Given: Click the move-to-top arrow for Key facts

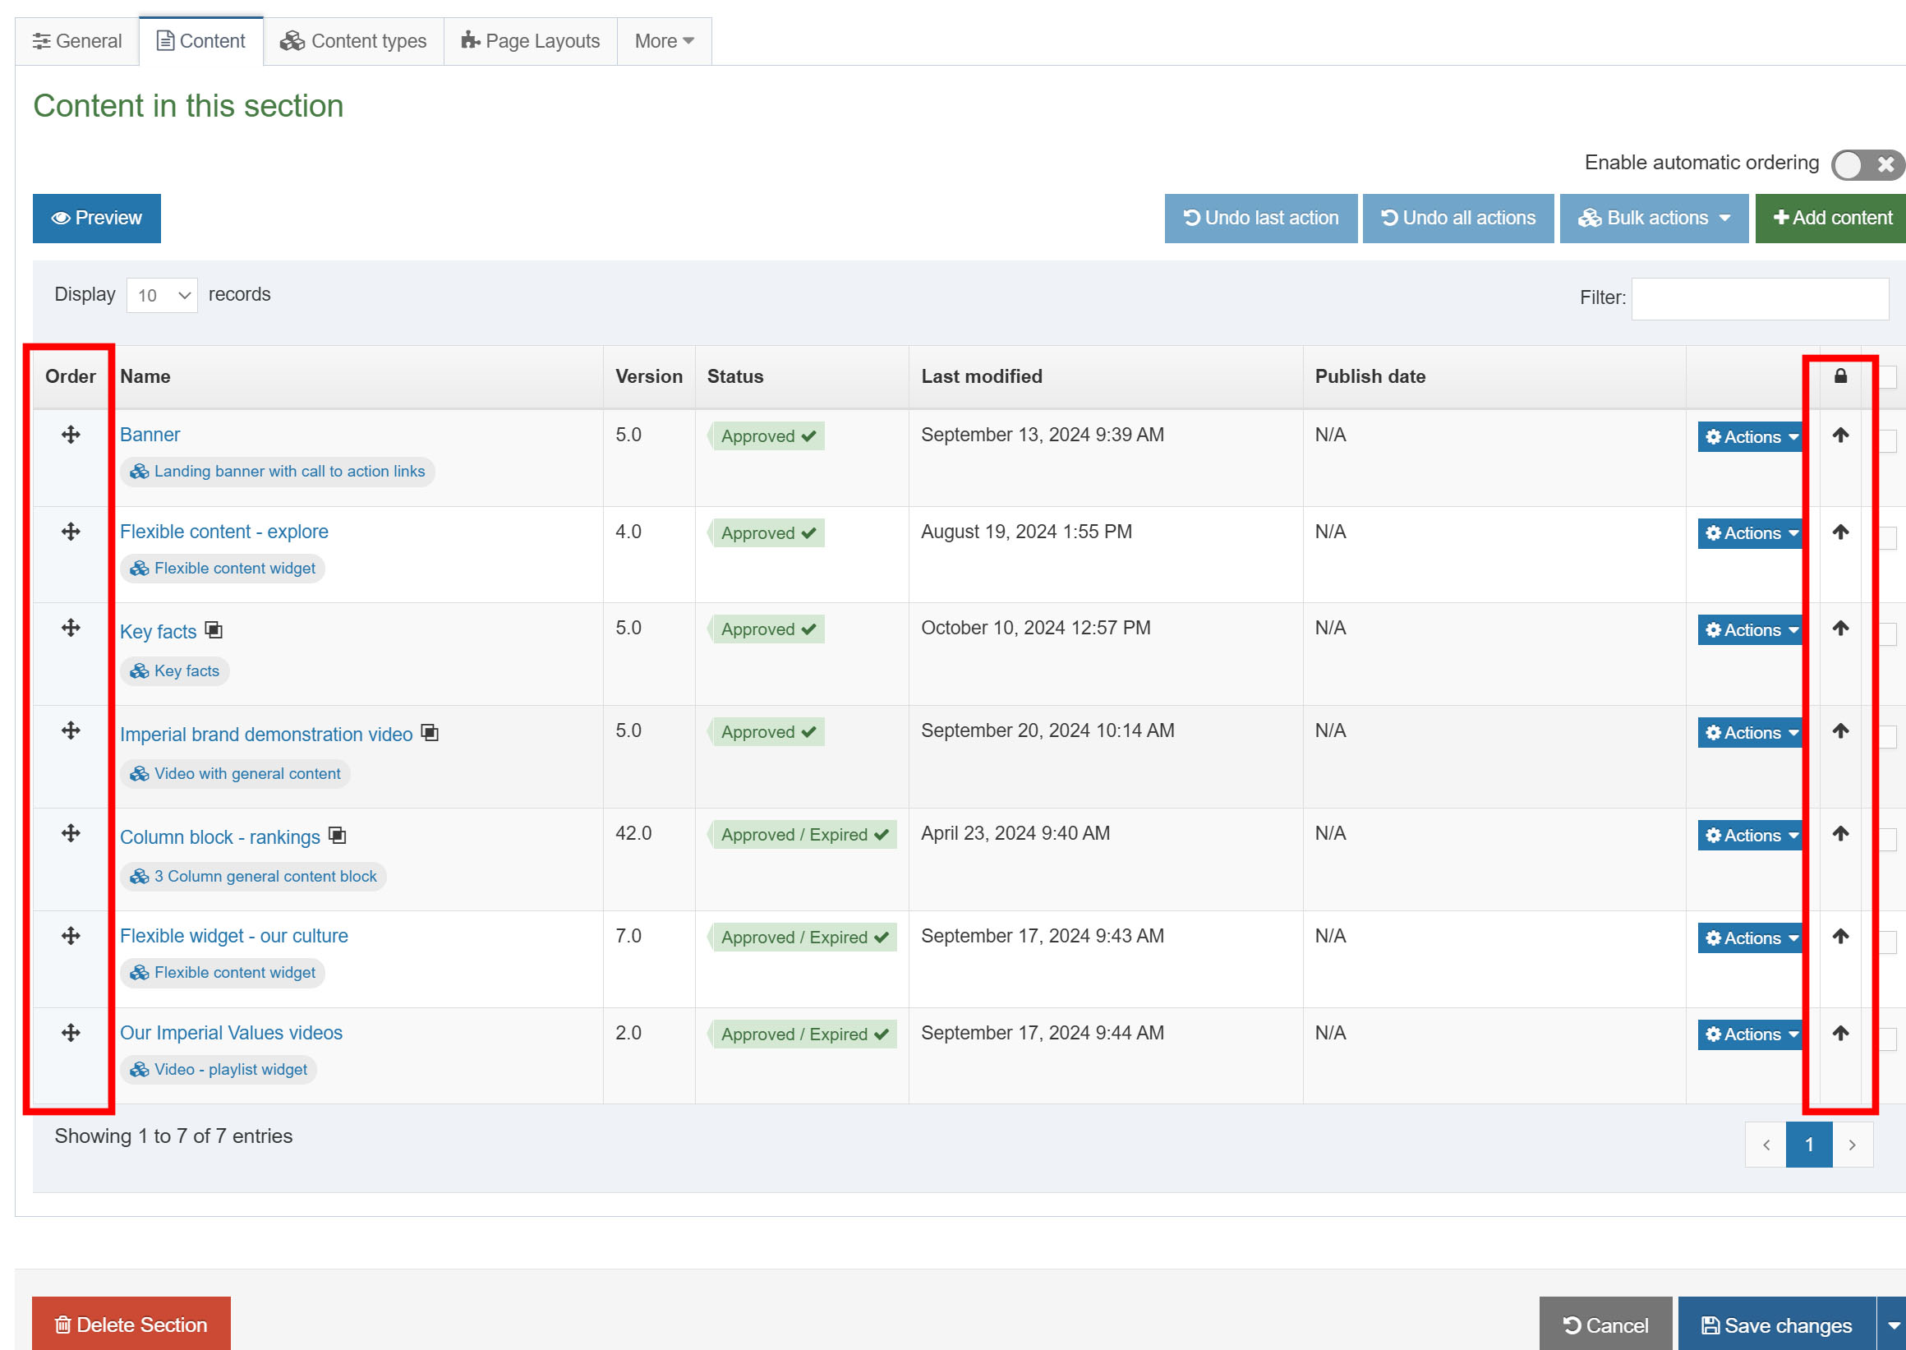Looking at the screenshot, I should [x=1840, y=629].
